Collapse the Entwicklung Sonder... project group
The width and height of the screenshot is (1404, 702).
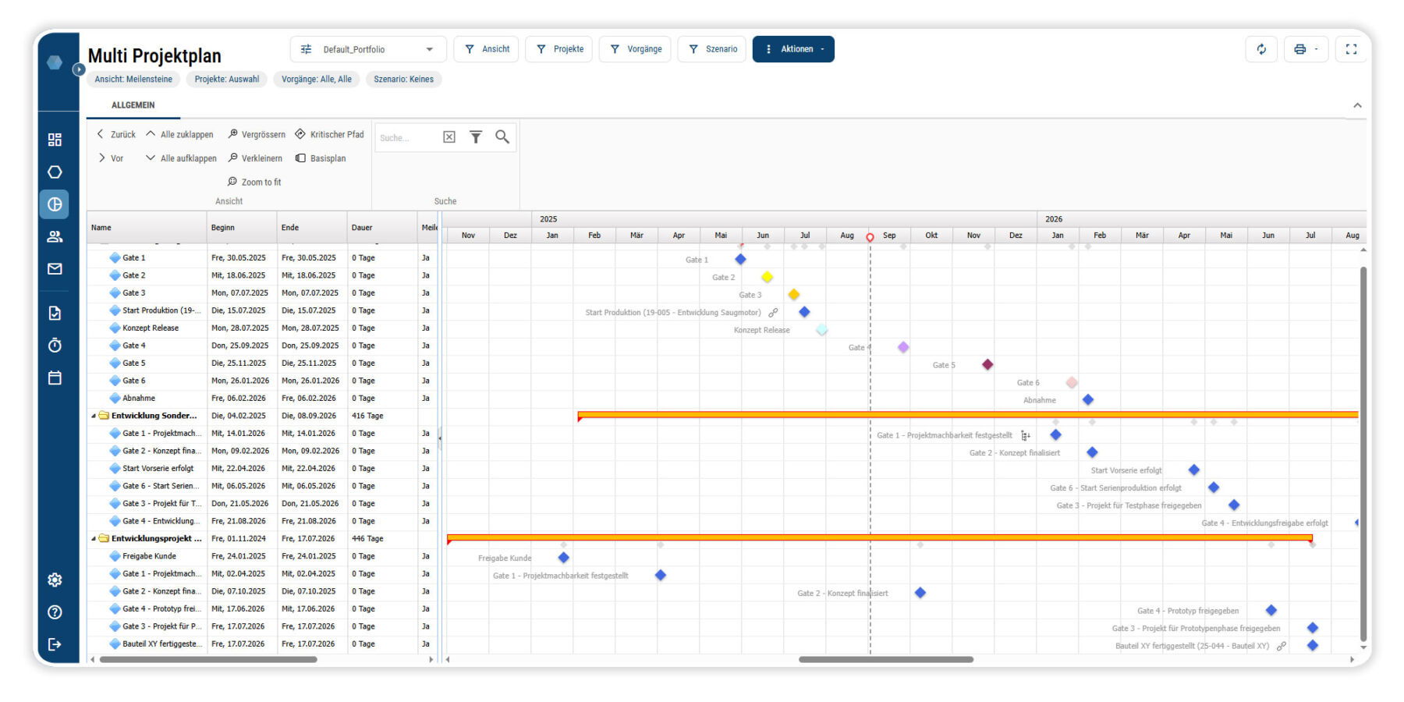(94, 417)
